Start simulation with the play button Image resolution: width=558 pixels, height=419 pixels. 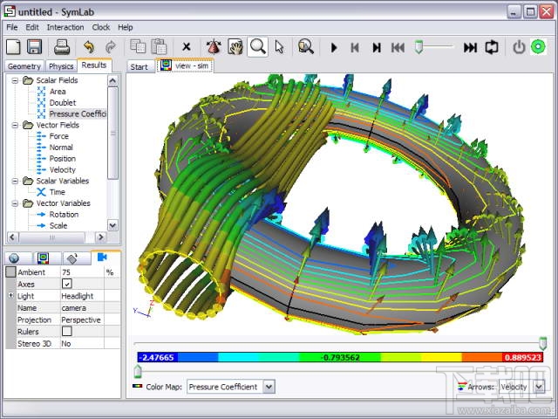(x=334, y=47)
